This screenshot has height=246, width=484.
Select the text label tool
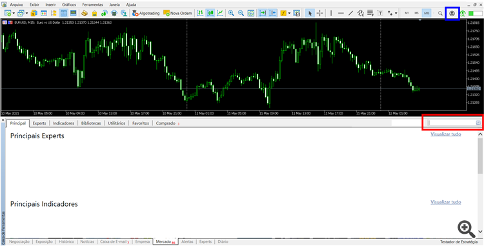point(380,14)
